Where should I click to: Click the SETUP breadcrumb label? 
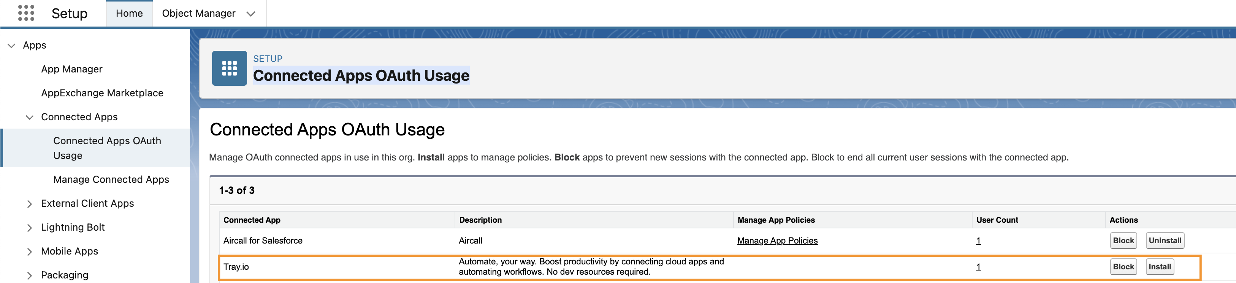coord(268,58)
